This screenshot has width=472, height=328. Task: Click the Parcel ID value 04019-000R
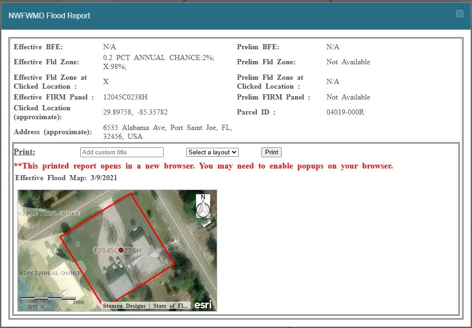345,112
